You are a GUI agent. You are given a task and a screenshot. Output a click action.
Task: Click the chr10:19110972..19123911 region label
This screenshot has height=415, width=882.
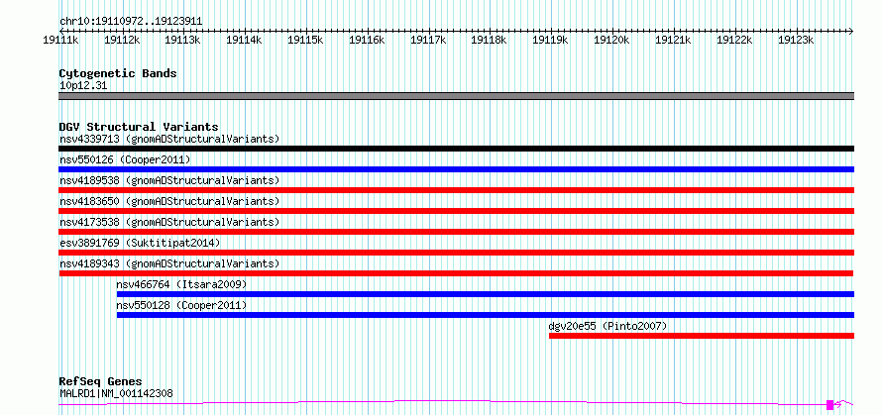tap(131, 22)
